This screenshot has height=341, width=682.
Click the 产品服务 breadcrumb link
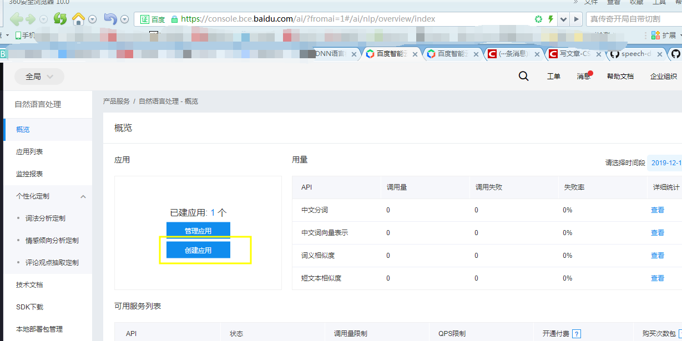coord(117,101)
